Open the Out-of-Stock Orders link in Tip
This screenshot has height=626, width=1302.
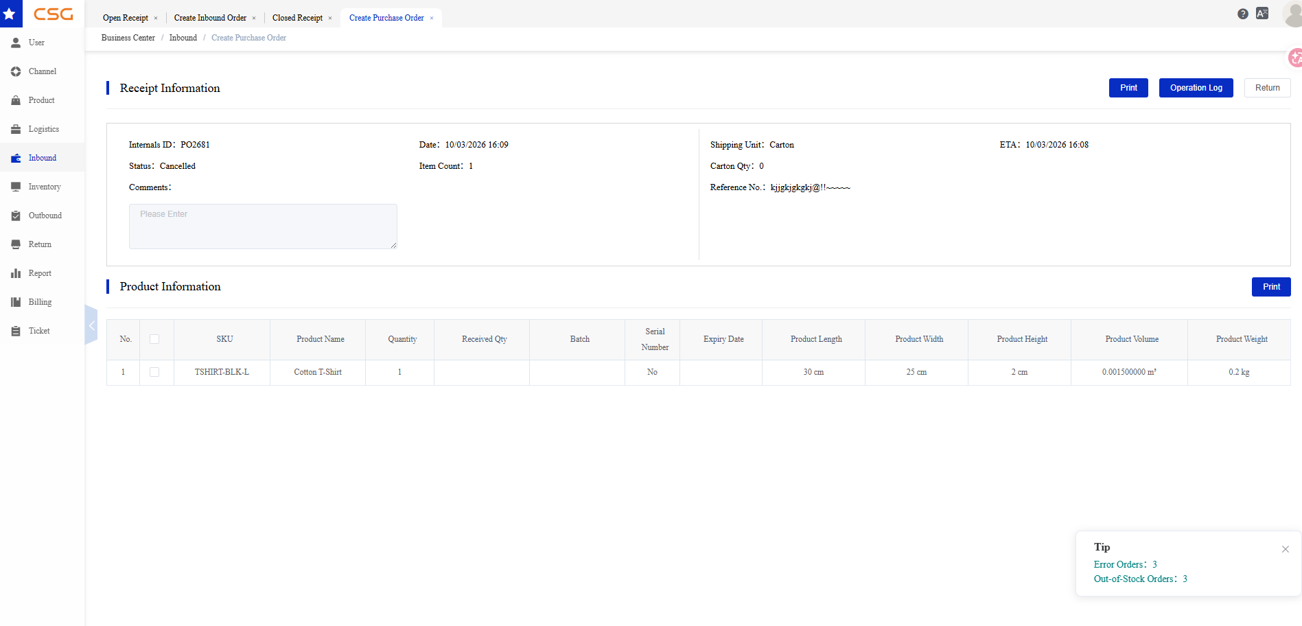pos(1141,579)
